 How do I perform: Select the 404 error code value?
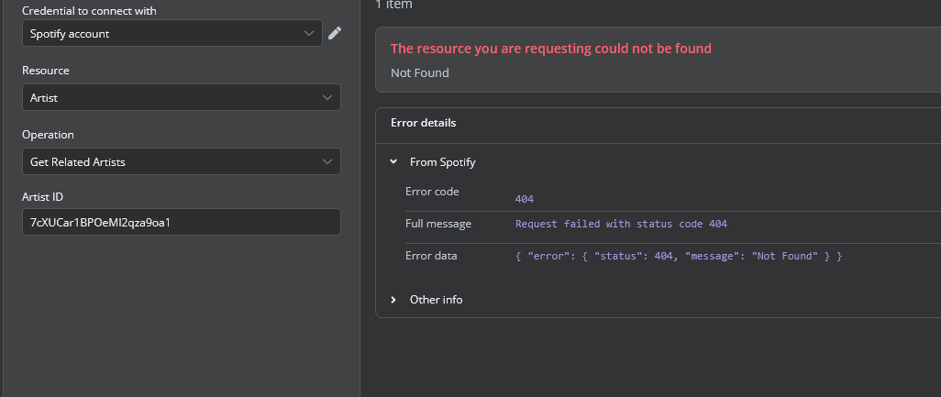point(524,198)
